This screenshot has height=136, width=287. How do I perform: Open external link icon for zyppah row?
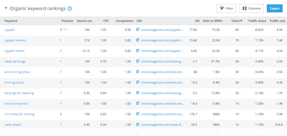138,29
